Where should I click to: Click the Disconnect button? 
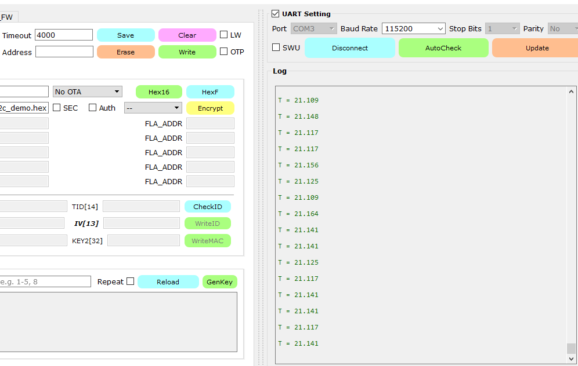pos(350,48)
